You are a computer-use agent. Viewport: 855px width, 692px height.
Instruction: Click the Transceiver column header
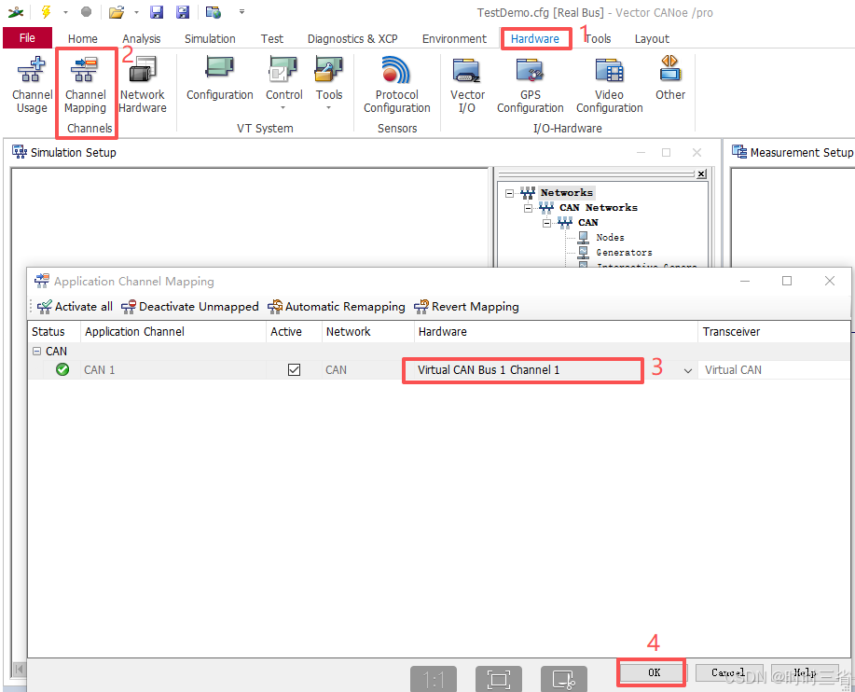(774, 332)
